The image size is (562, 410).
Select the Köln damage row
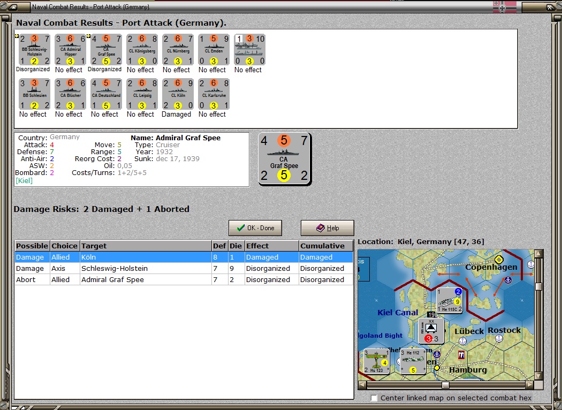184,257
